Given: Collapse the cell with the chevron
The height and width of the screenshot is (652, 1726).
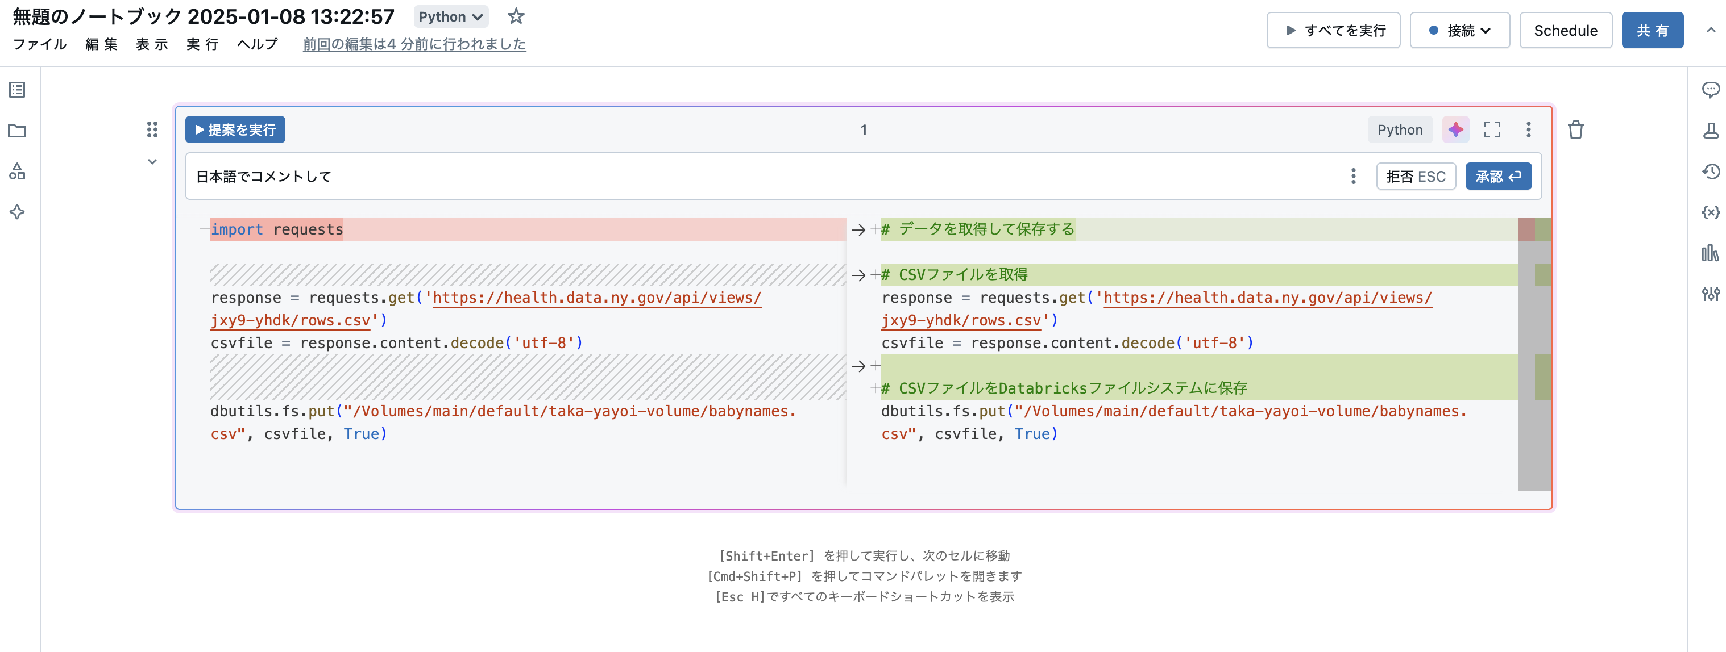Looking at the screenshot, I should [152, 161].
